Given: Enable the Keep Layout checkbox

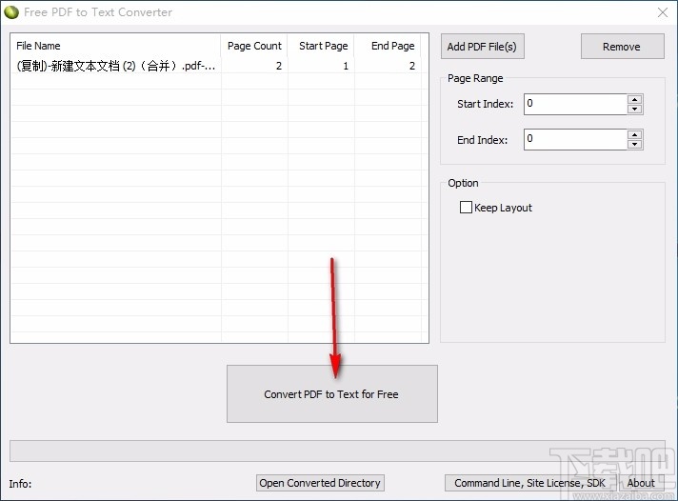Looking at the screenshot, I should click(466, 208).
